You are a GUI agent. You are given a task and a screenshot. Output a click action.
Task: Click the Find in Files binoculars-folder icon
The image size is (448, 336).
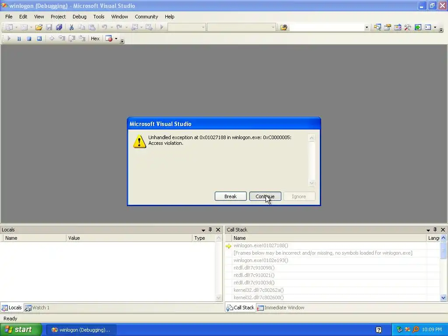click(x=283, y=28)
